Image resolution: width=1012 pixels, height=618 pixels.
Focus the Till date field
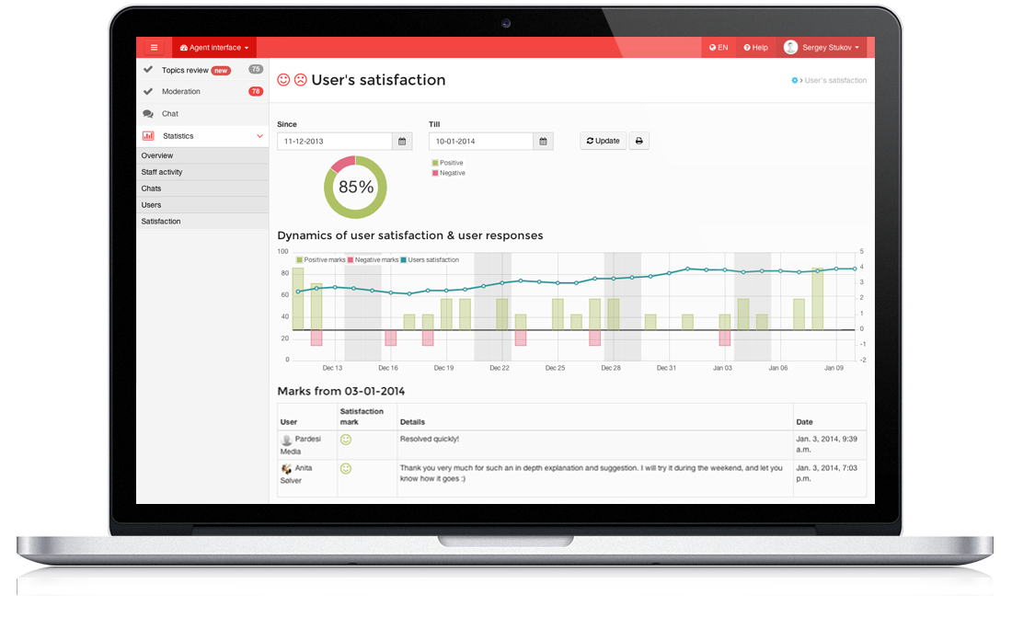click(x=481, y=142)
